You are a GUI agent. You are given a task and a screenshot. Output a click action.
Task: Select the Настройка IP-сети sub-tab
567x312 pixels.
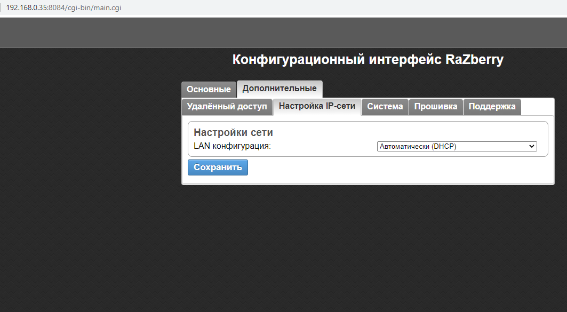tap(317, 106)
